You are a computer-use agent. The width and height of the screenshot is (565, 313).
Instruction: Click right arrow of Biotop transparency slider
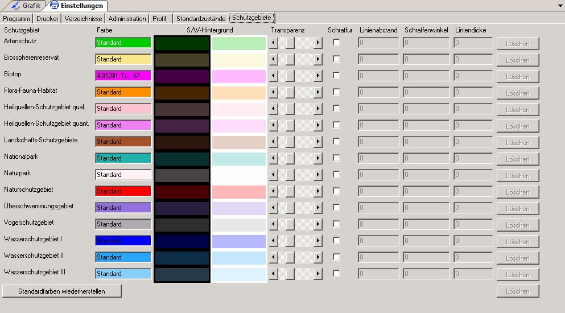tap(317, 76)
